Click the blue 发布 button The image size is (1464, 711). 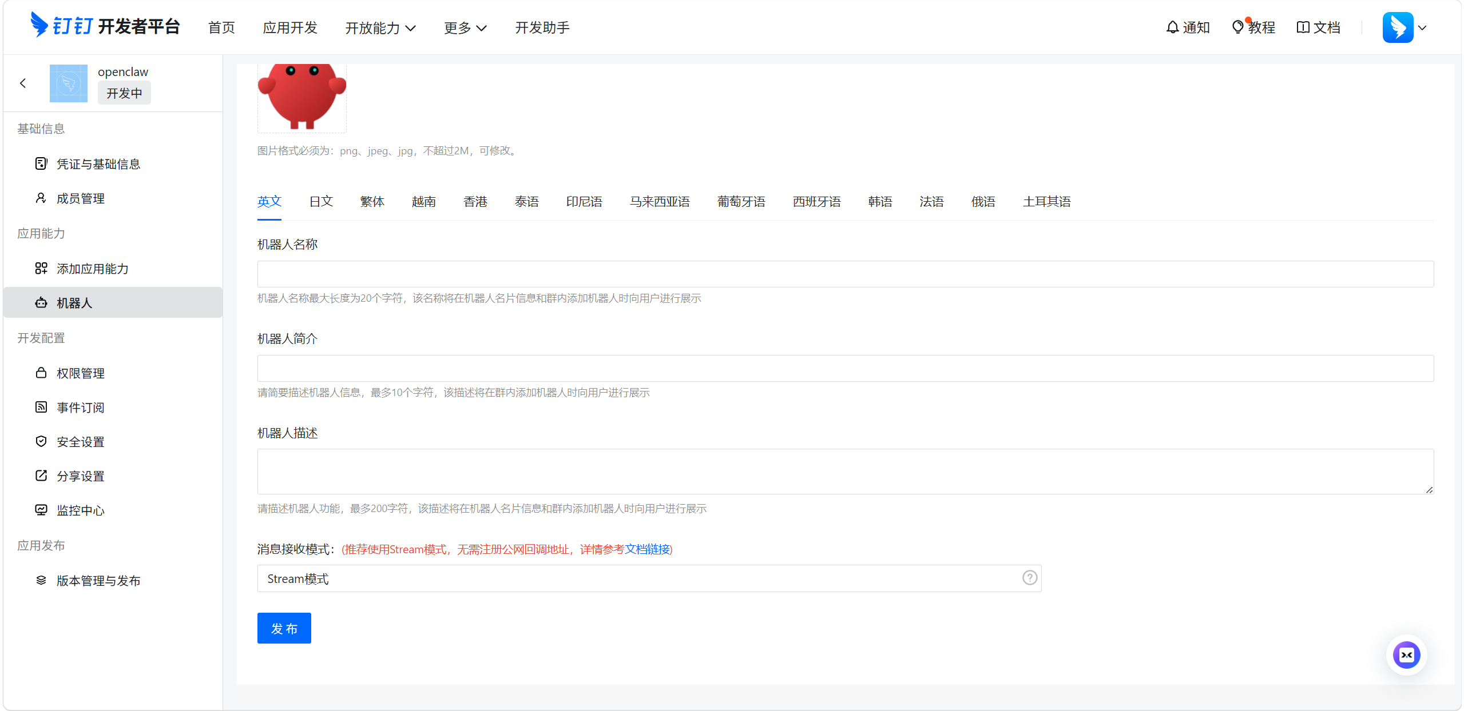pos(284,628)
